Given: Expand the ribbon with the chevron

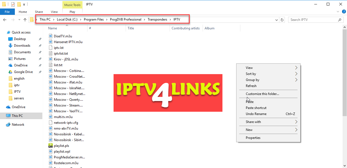Looking at the screenshot, I should pos(338,12).
